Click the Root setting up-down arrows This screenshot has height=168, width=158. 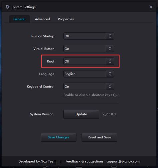click(x=110, y=61)
